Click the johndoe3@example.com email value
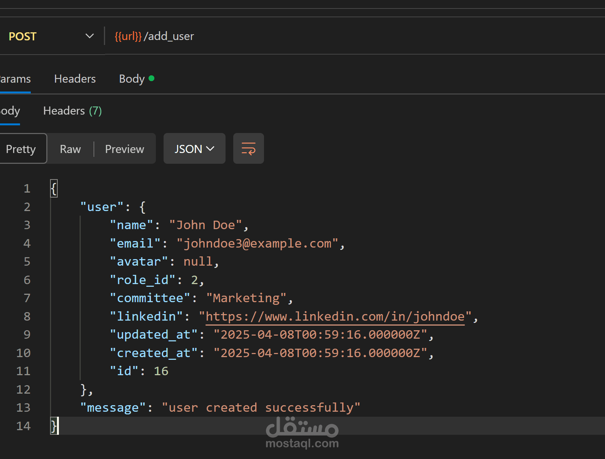 pos(257,243)
